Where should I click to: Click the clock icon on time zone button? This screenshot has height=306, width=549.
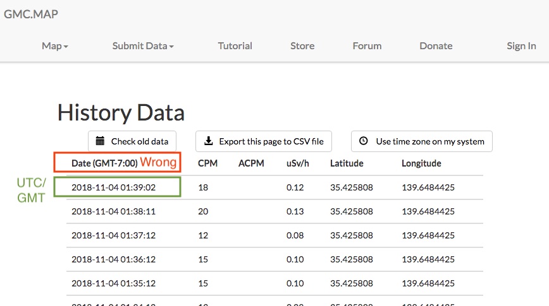click(364, 141)
